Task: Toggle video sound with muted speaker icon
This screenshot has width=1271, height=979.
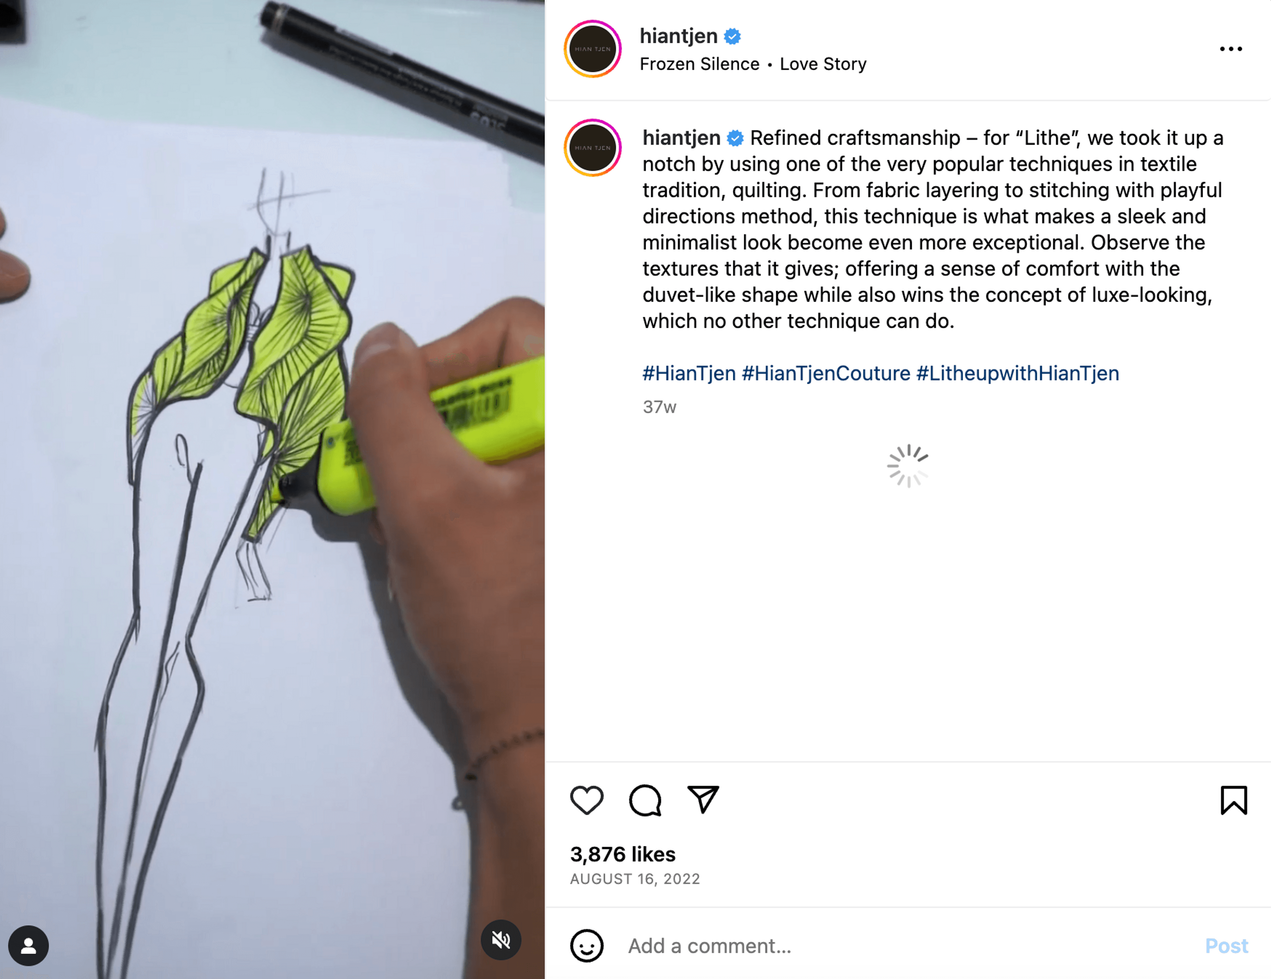Action: click(500, 939)
